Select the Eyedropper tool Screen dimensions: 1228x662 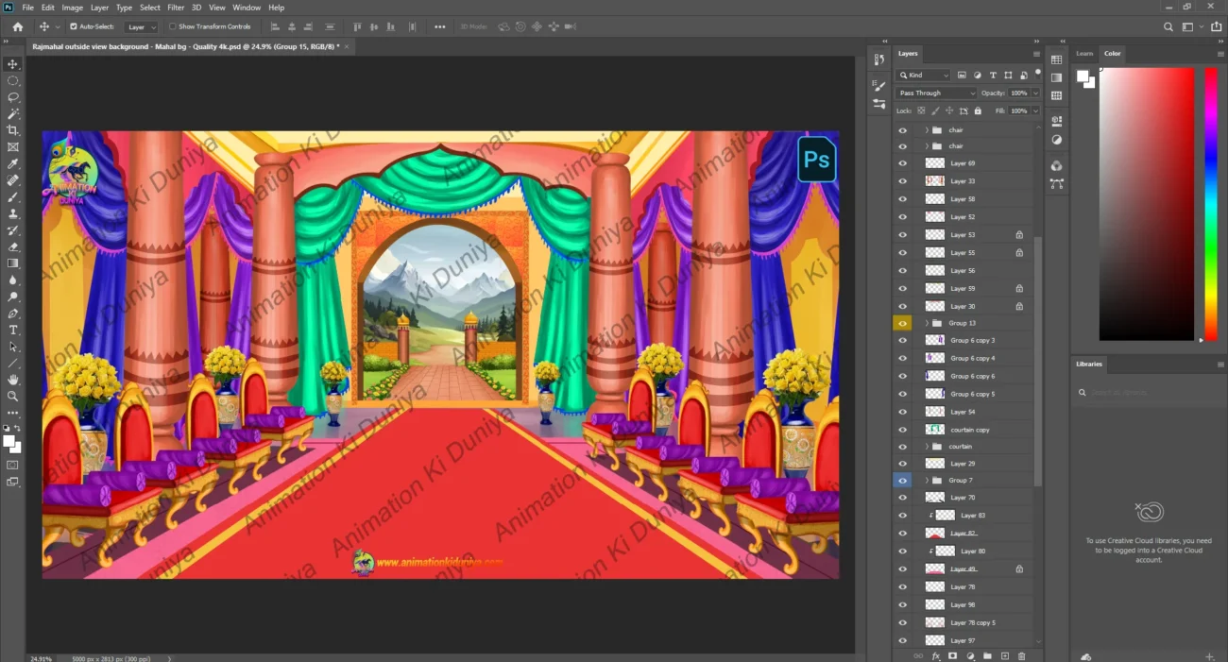(x=13, y=163)
